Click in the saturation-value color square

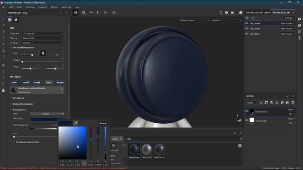point(72,143)
